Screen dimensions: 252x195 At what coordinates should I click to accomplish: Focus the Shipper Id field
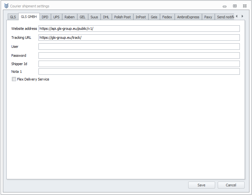point(139,64)
